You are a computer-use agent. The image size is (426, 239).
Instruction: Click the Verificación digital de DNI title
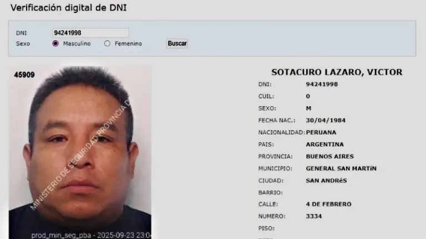(68, 8)
